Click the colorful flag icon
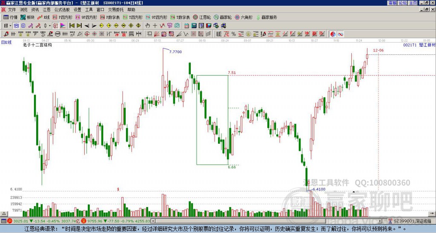This screenshot has width=436, height=233. click(63, 26)
